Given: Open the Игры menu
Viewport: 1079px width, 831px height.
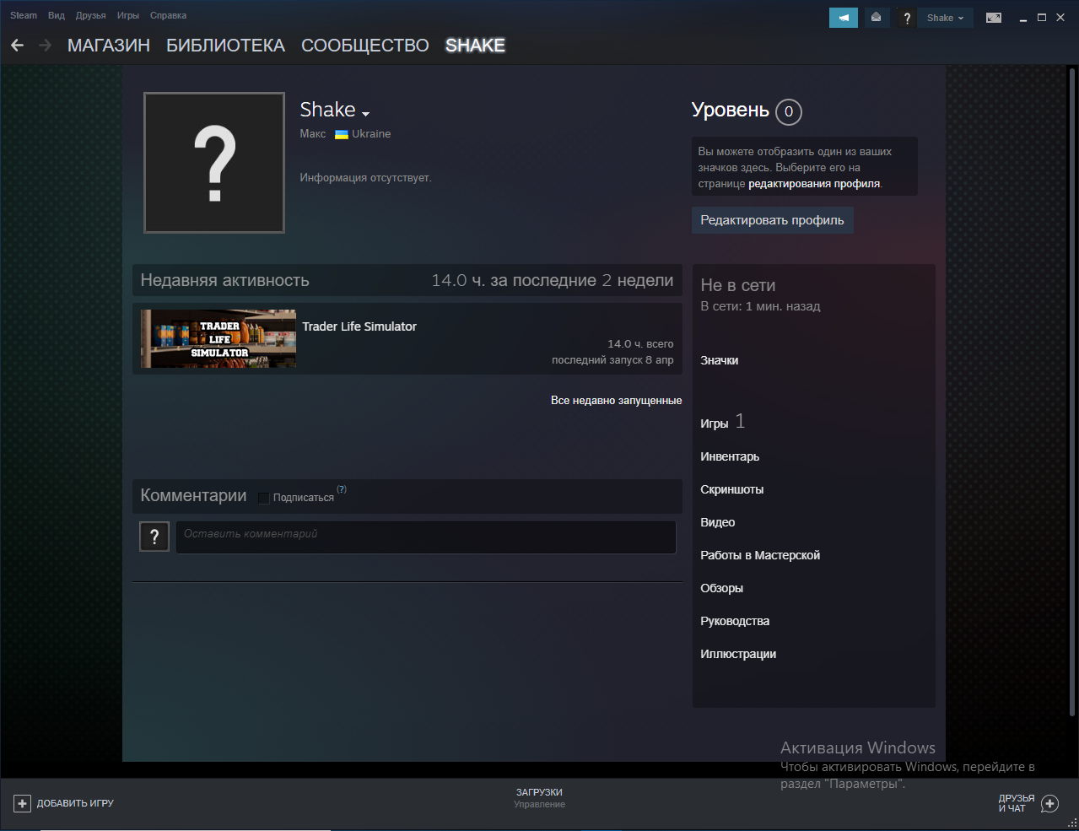Looking at the screenshot, I should [128, 15].
